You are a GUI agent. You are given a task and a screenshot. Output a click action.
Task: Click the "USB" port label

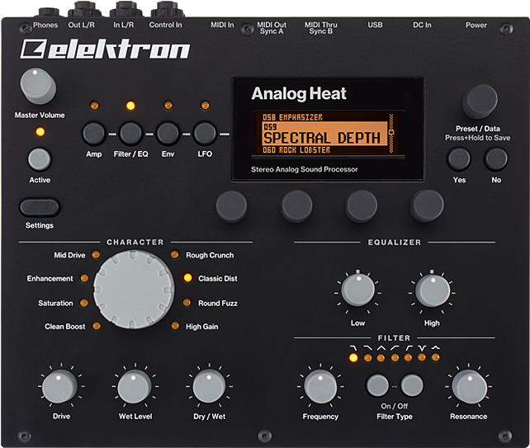(375, 25)
